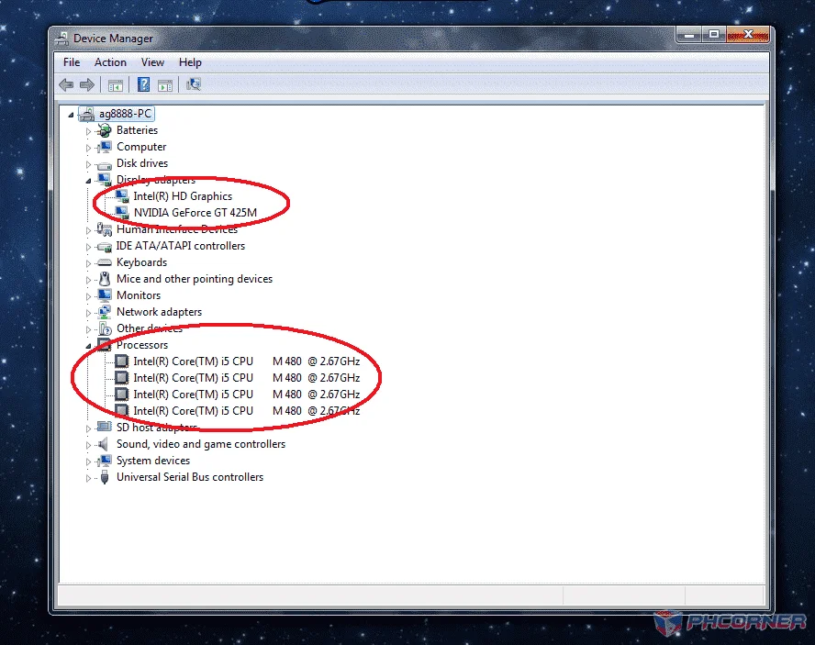The image size is (815, 645).
Task: Maximize the Device Manager window
Action: tap(714, 35)
